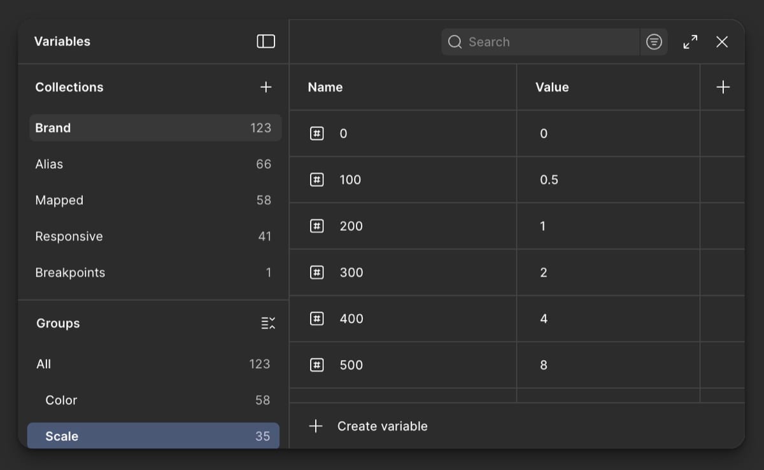Click number type icon of variable 100
764x470 pixels.
(x=316, y=180)
